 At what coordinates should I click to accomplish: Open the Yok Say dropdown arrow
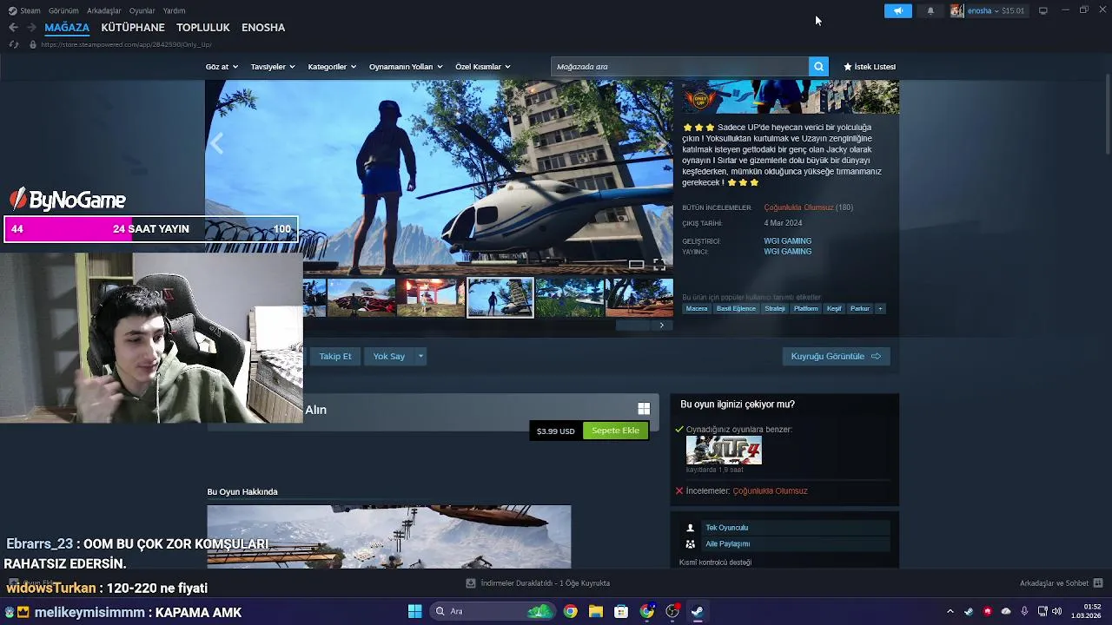click(x=420, y=356)
